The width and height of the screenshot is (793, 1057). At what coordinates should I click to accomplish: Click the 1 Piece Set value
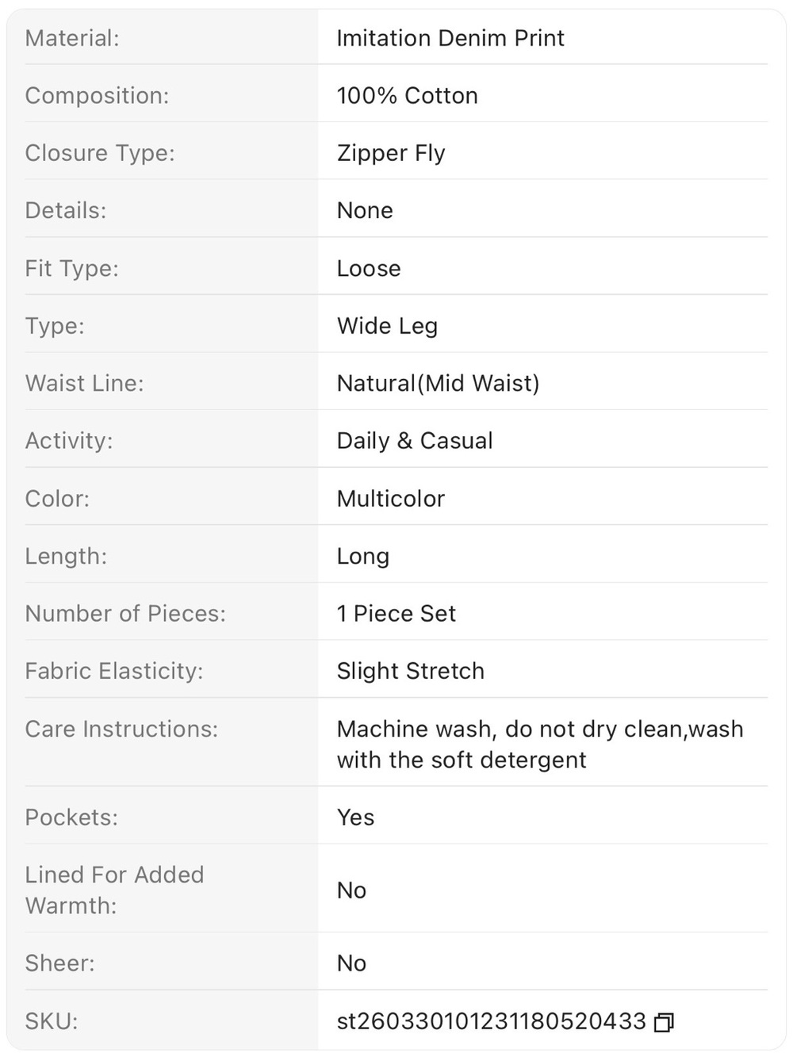[x=396, y=614]
